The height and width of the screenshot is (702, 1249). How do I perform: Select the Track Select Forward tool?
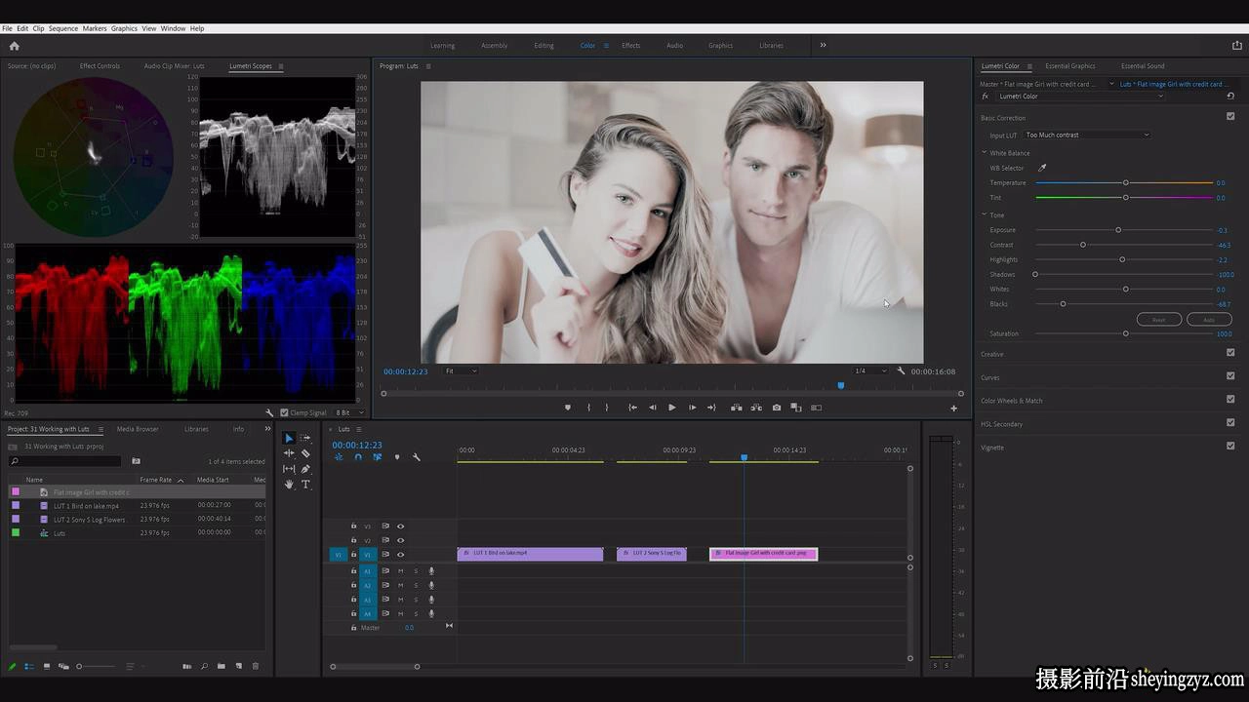coord(305,438)
